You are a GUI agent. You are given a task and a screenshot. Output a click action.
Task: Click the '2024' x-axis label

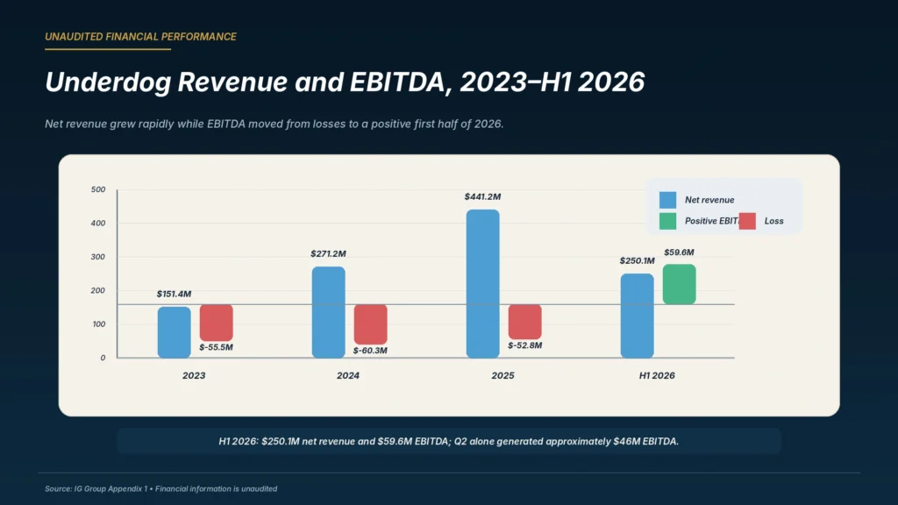348,375
